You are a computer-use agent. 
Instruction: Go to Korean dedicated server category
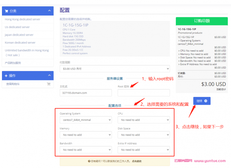coord(20,43)
